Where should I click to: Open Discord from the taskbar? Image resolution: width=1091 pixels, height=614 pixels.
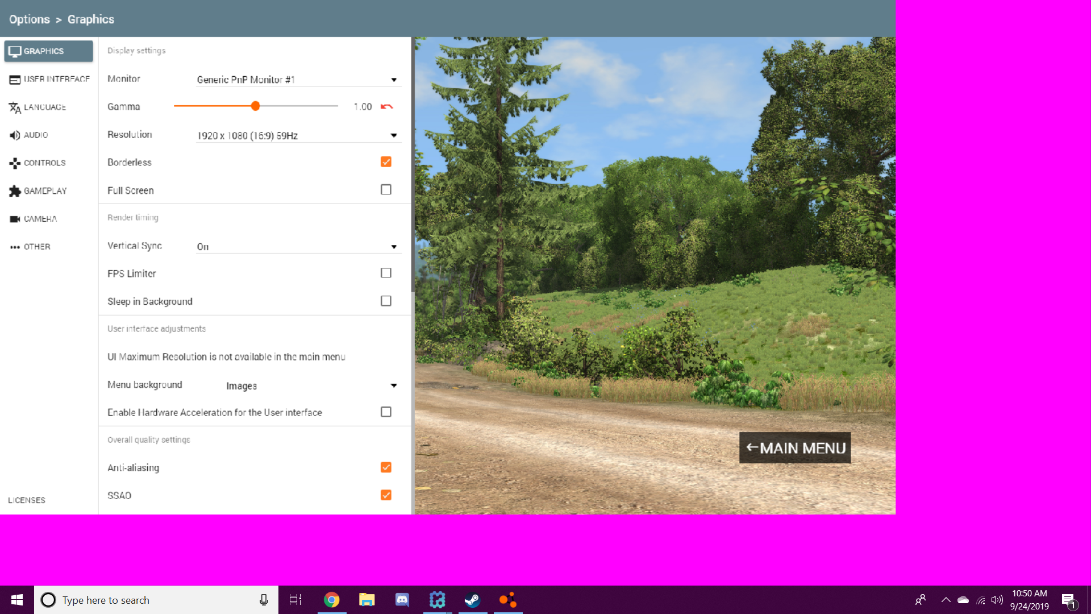[x=402, y=600]
